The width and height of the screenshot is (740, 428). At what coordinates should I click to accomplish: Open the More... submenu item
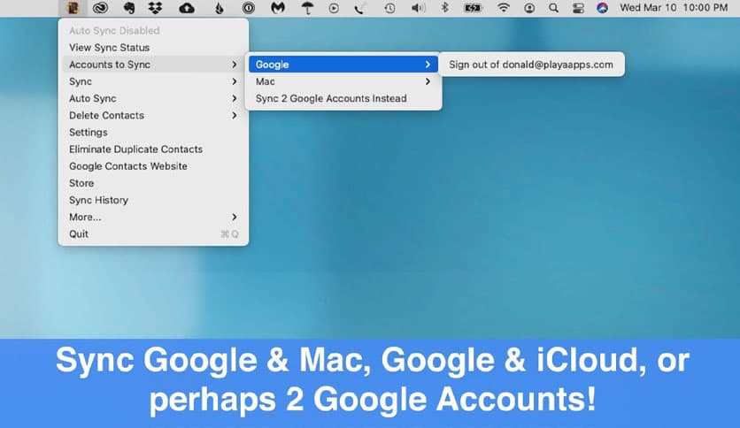coord(153,218)
